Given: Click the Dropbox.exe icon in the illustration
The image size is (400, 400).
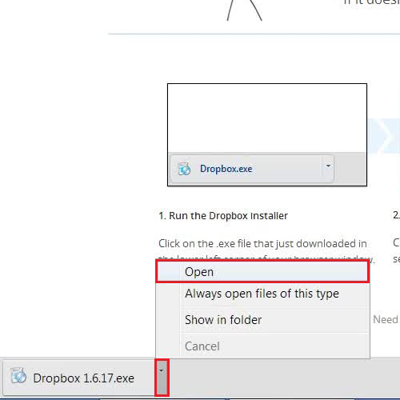Looking at the screenshot, I should [184, 169].
